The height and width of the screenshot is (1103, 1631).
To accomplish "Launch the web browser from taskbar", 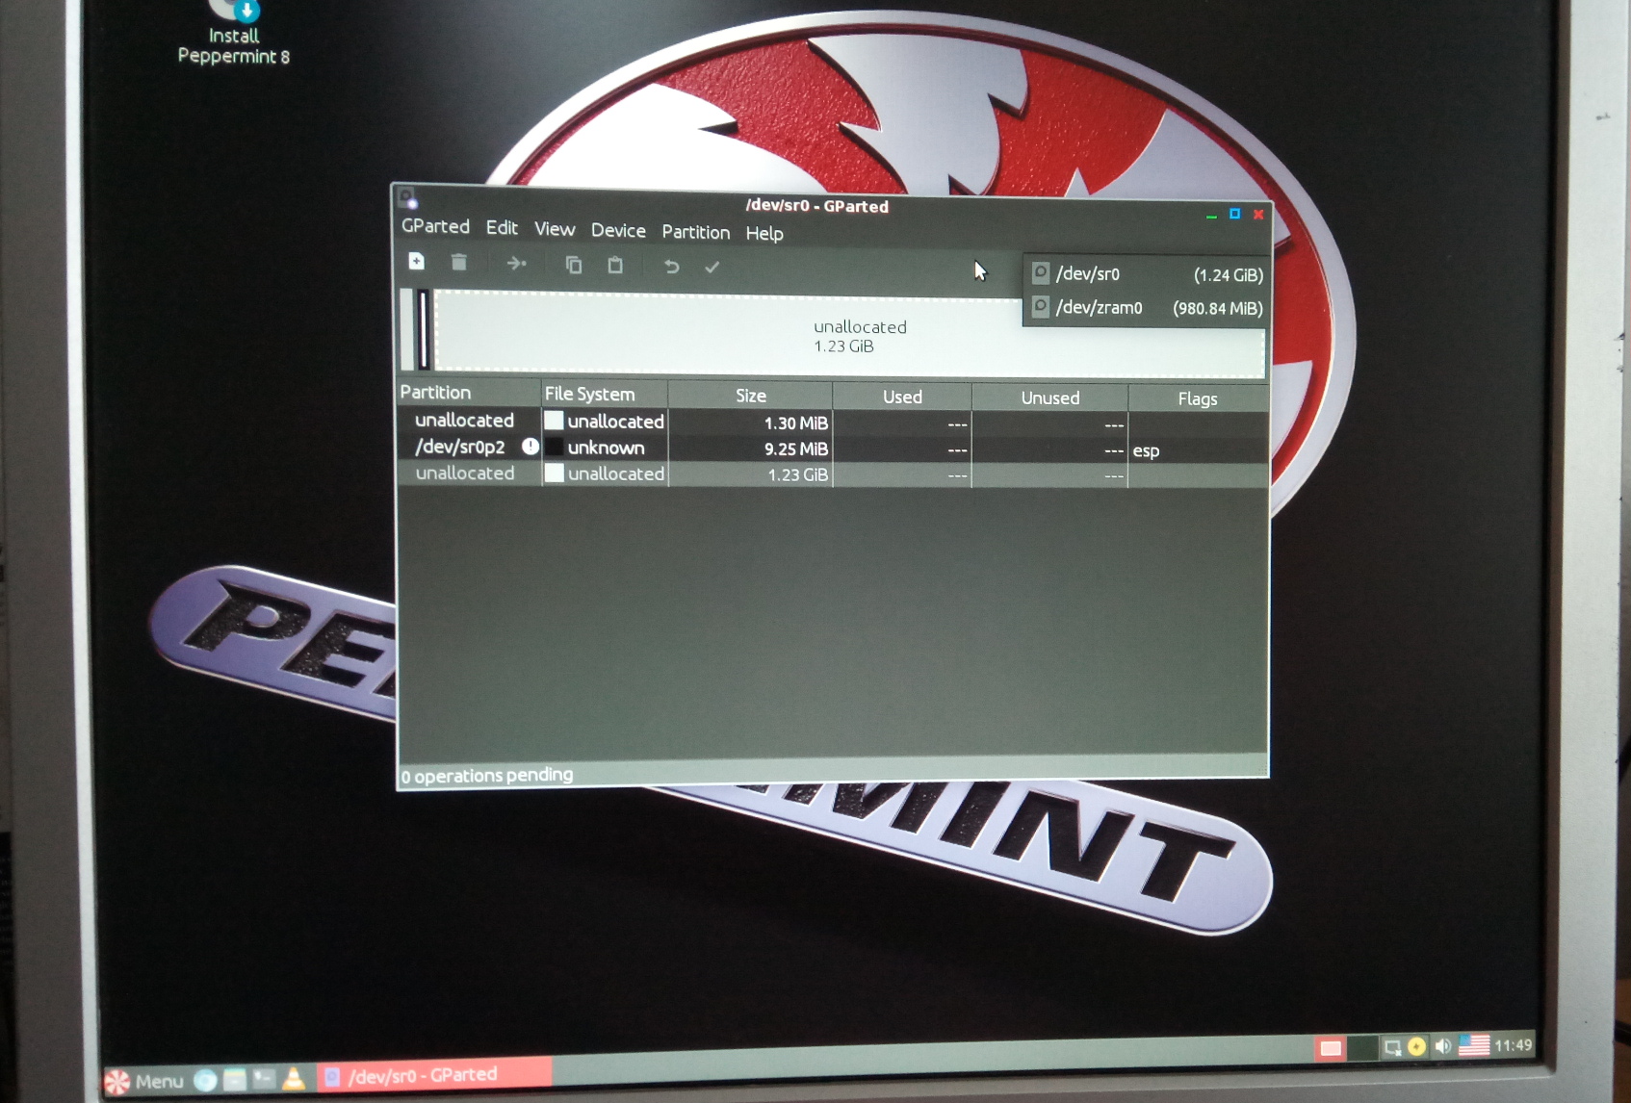I will 204,1081.
